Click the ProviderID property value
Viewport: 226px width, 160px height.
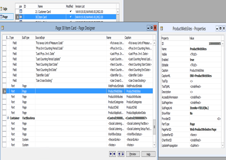coord(205,119)
